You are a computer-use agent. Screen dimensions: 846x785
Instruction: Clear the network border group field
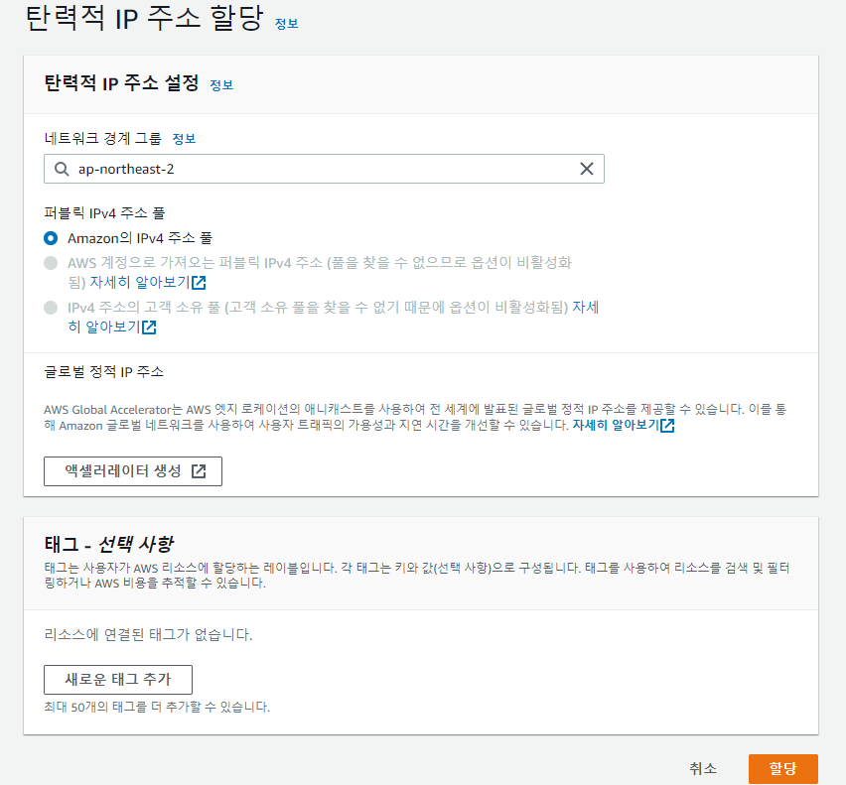pyautogui.click(x=587, y=169)
